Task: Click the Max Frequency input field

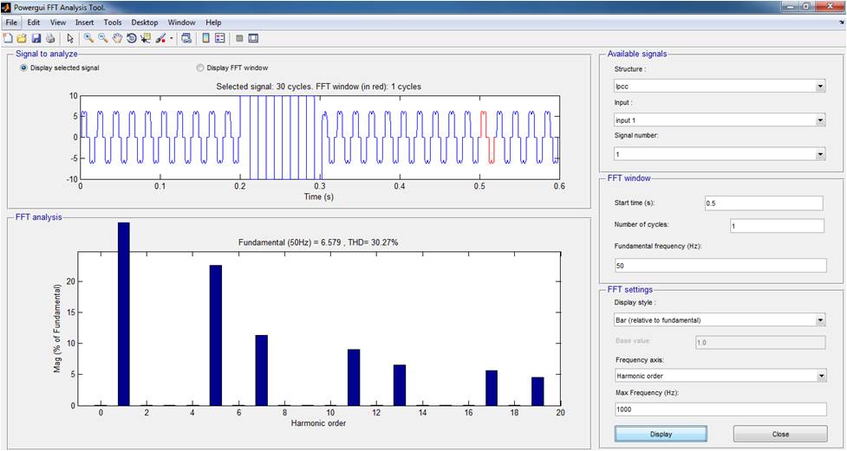Action: pos(720,409)
